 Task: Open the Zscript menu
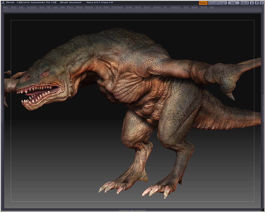204,7
